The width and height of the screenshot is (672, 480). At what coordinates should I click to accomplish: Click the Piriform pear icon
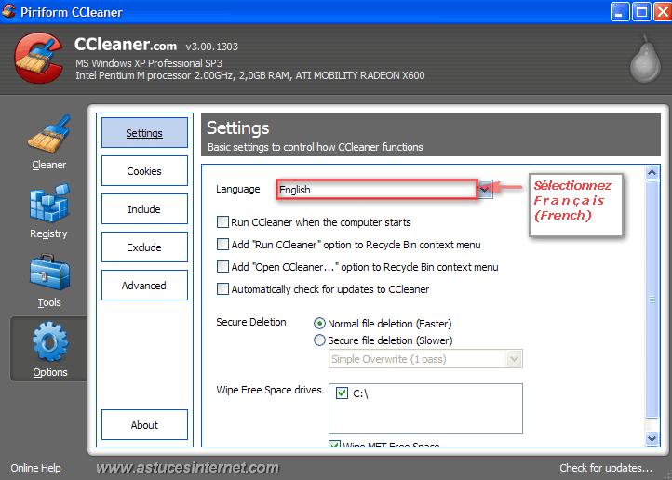[x=645, y=59]
